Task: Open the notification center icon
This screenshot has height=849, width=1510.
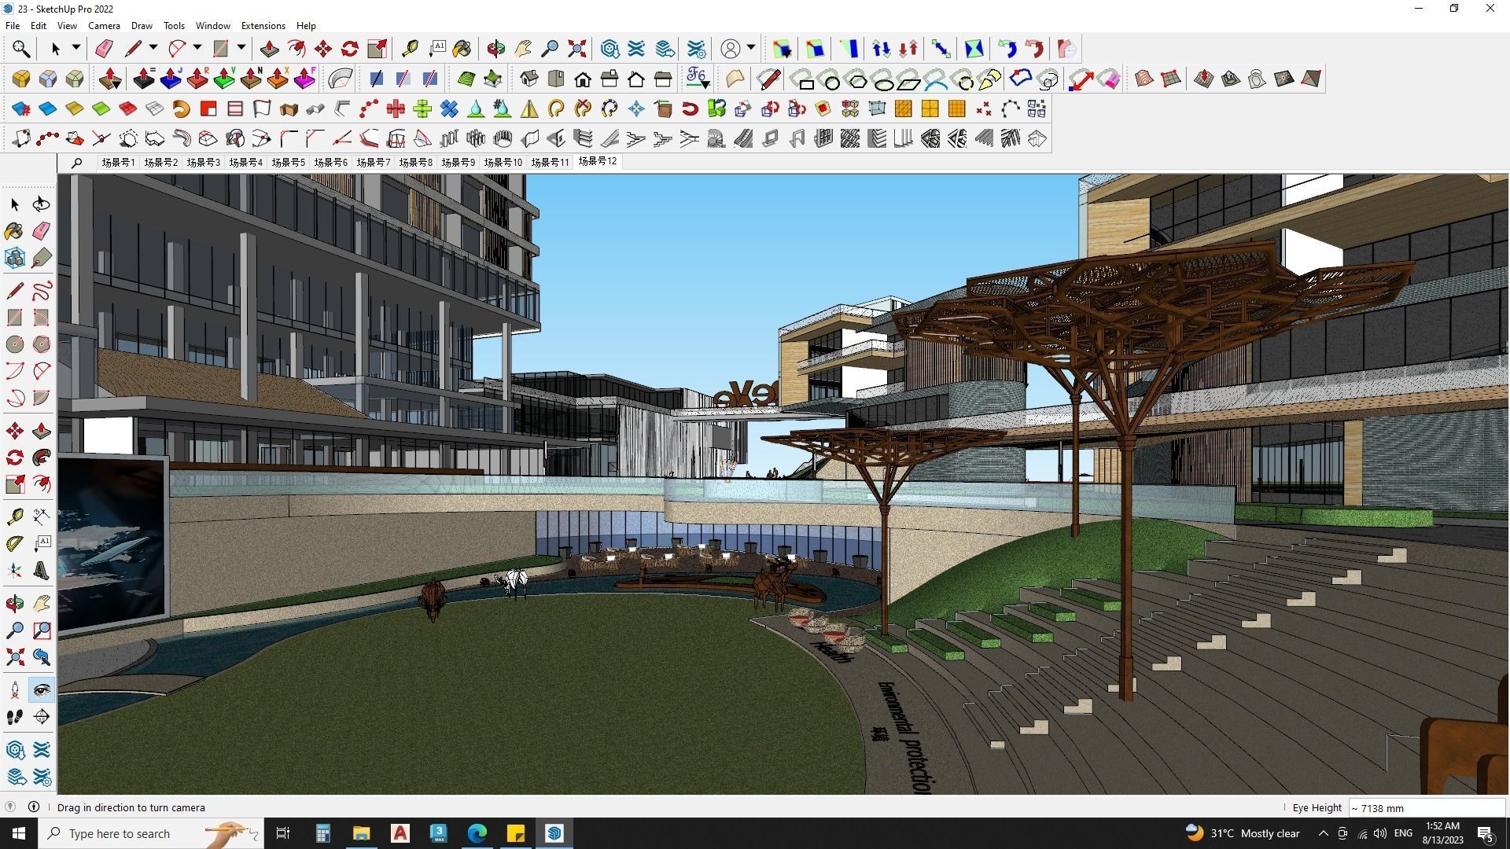Action: pyautogui.click(x=1486, y=834)
